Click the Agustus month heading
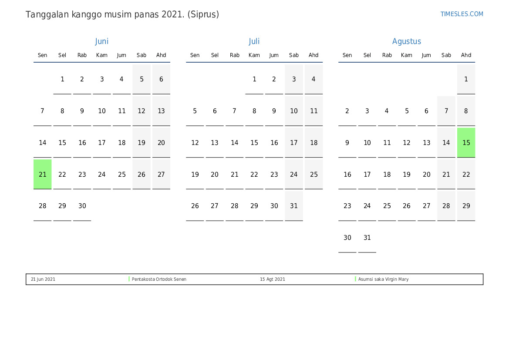 407,41
